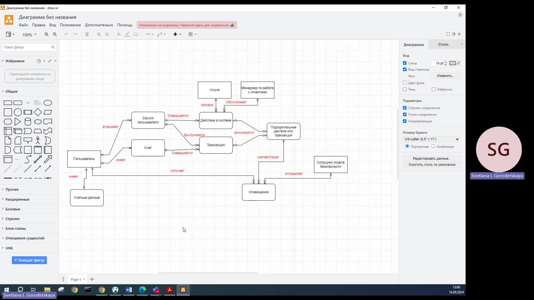Click the line color pencil icon
Image resolution: width=534 pixels, height=300 pixels.
click(127, 34)
